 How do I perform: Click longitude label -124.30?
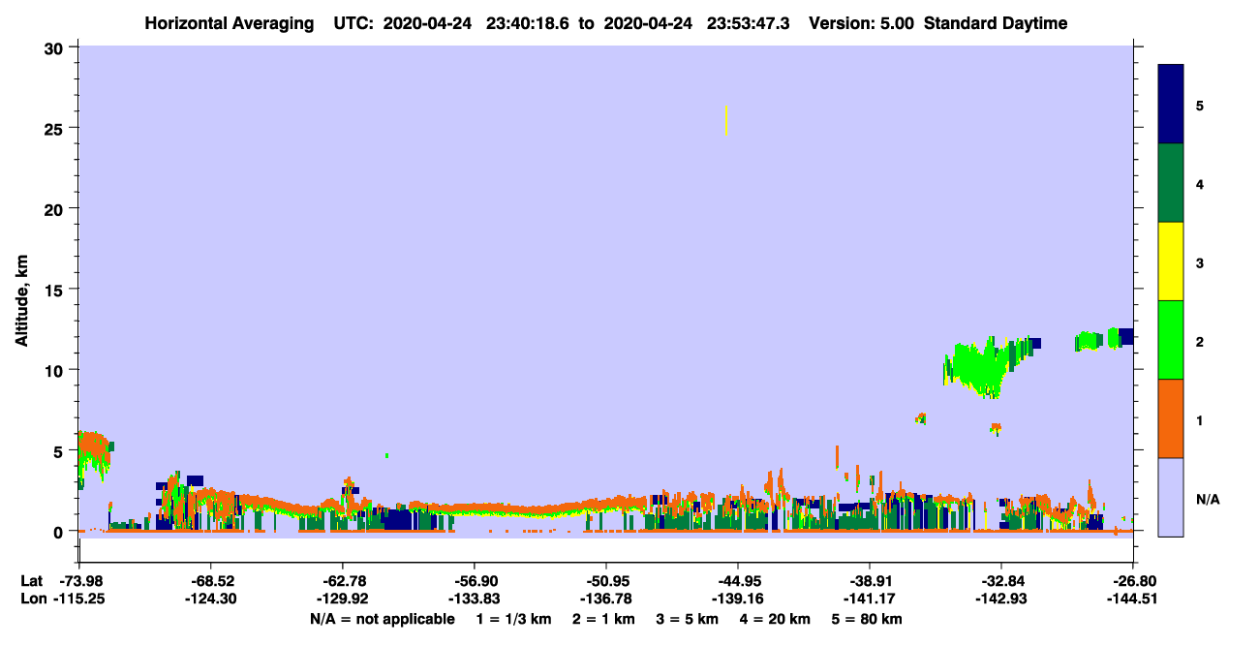[211, 599]
